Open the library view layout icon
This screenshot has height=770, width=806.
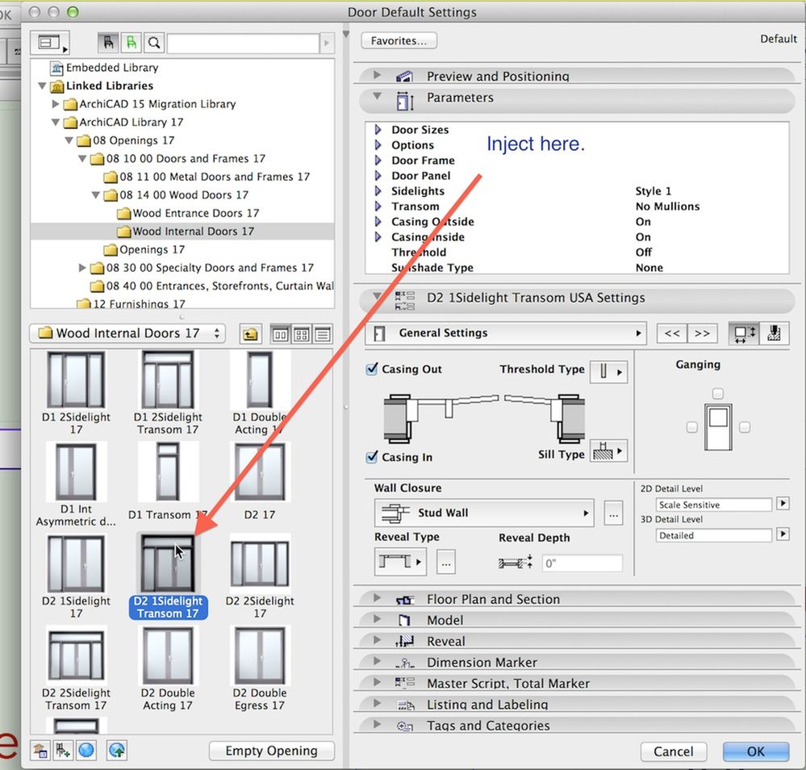point(49,43)
